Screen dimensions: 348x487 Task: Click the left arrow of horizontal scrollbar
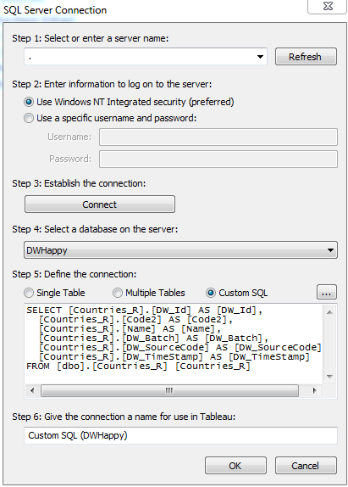coord(32,390)
